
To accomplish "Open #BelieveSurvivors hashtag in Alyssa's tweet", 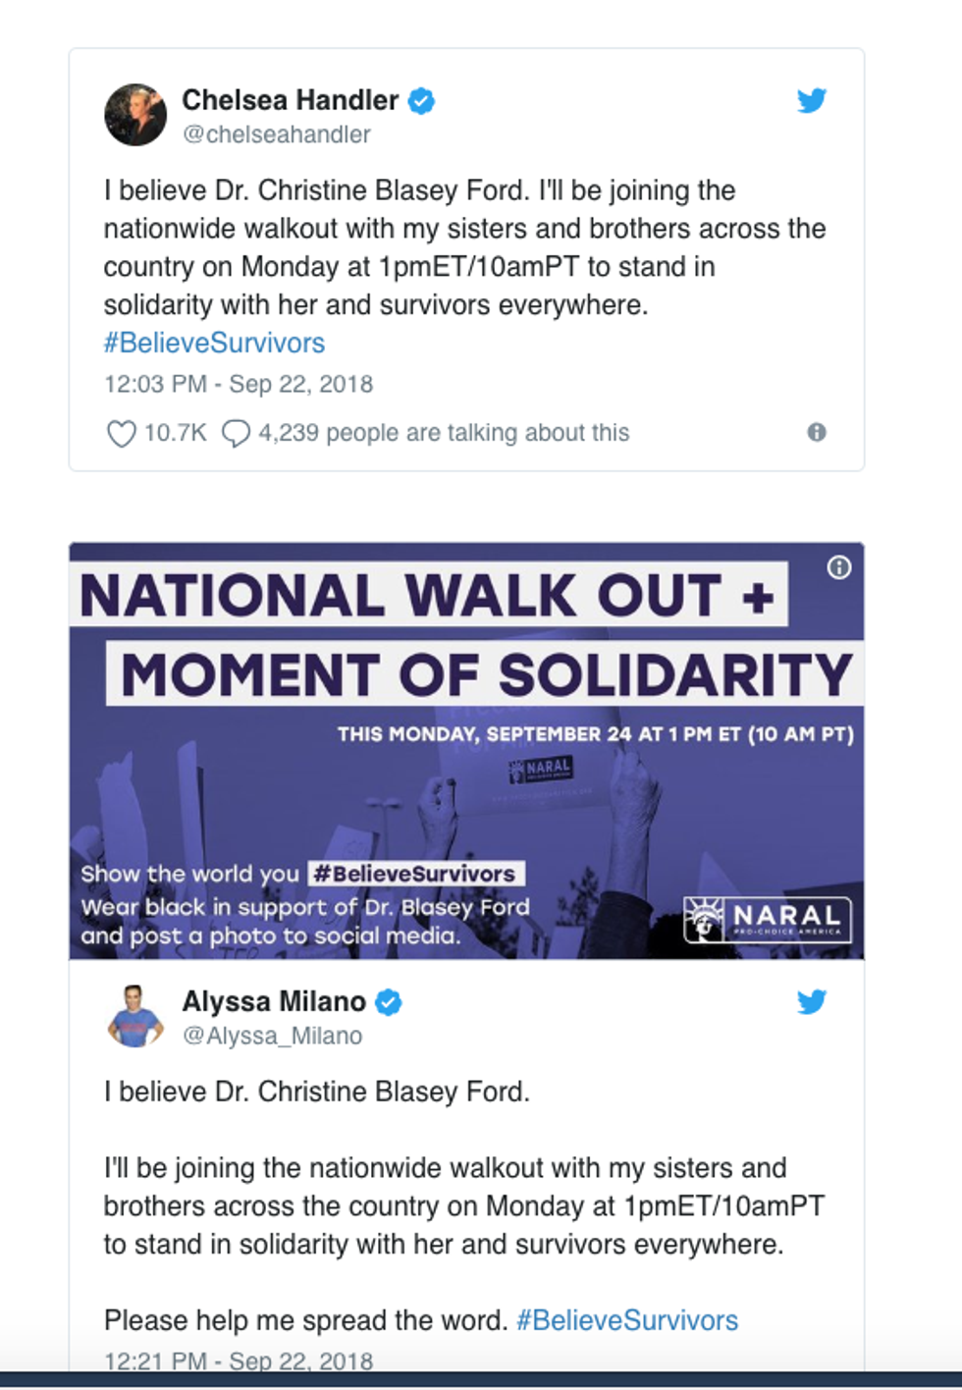I will (627, 1320).
